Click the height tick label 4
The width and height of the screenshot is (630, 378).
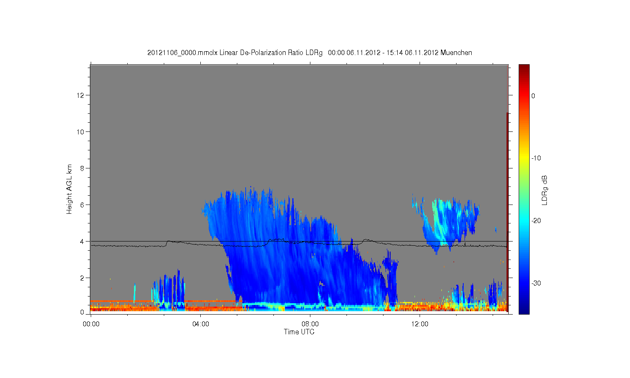point(82,241)
